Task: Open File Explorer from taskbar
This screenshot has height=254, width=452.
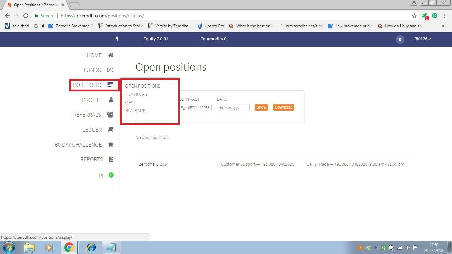Action: pyautogui.click(x=29, y=247)
